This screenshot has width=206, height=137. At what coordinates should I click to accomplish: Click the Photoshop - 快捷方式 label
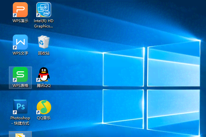pyautogui.click(x=20, y=120)
